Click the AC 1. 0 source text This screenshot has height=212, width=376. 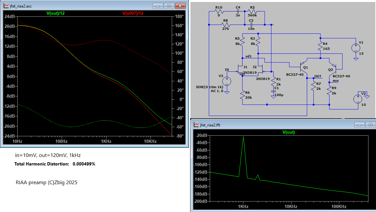[217, 91]
